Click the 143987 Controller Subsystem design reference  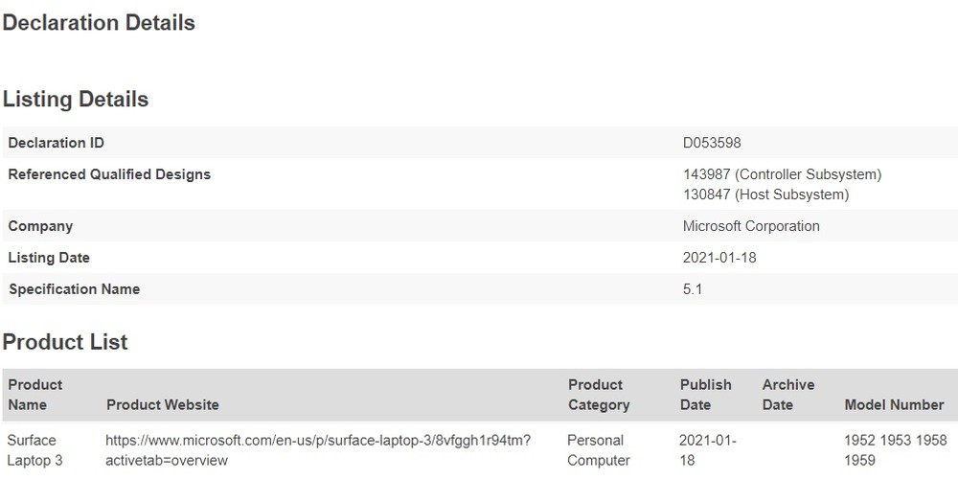(x=782, y=174)
